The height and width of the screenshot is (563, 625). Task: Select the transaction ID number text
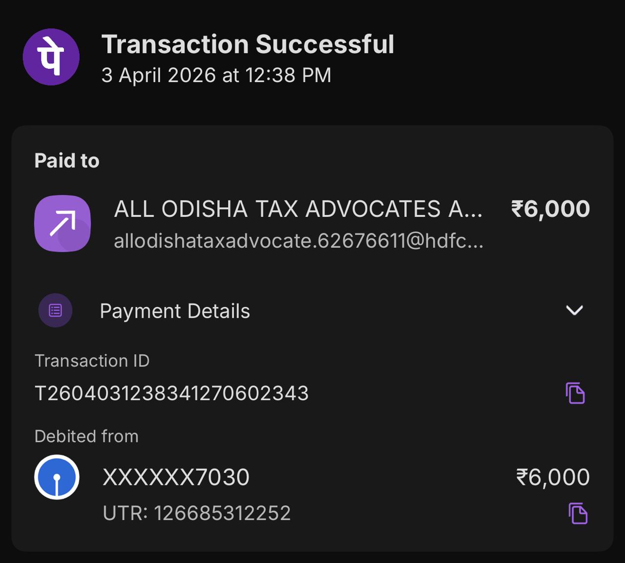coord(172,393)
